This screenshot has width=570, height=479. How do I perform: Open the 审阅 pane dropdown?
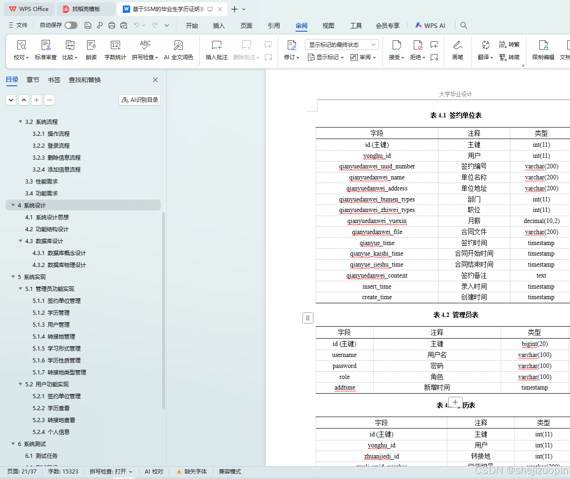tap(363, 57)
